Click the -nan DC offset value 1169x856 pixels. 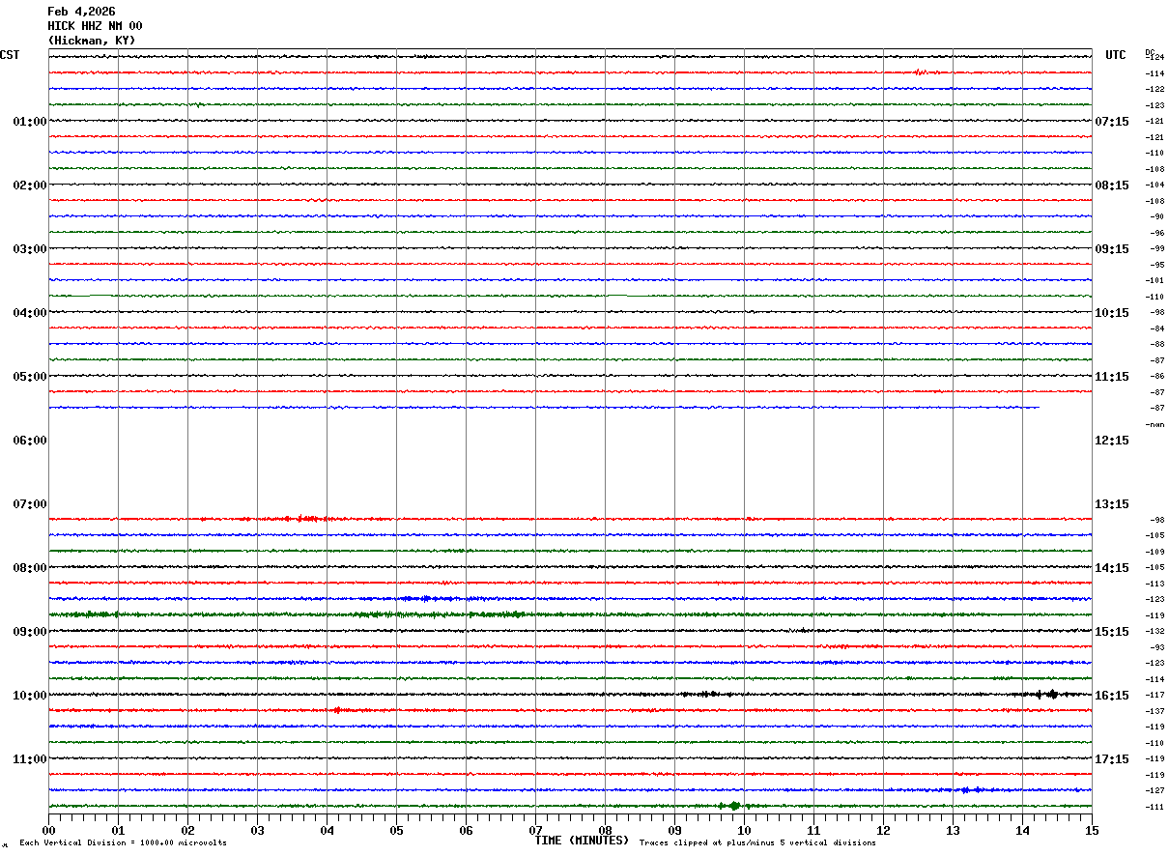[1155, 424]
